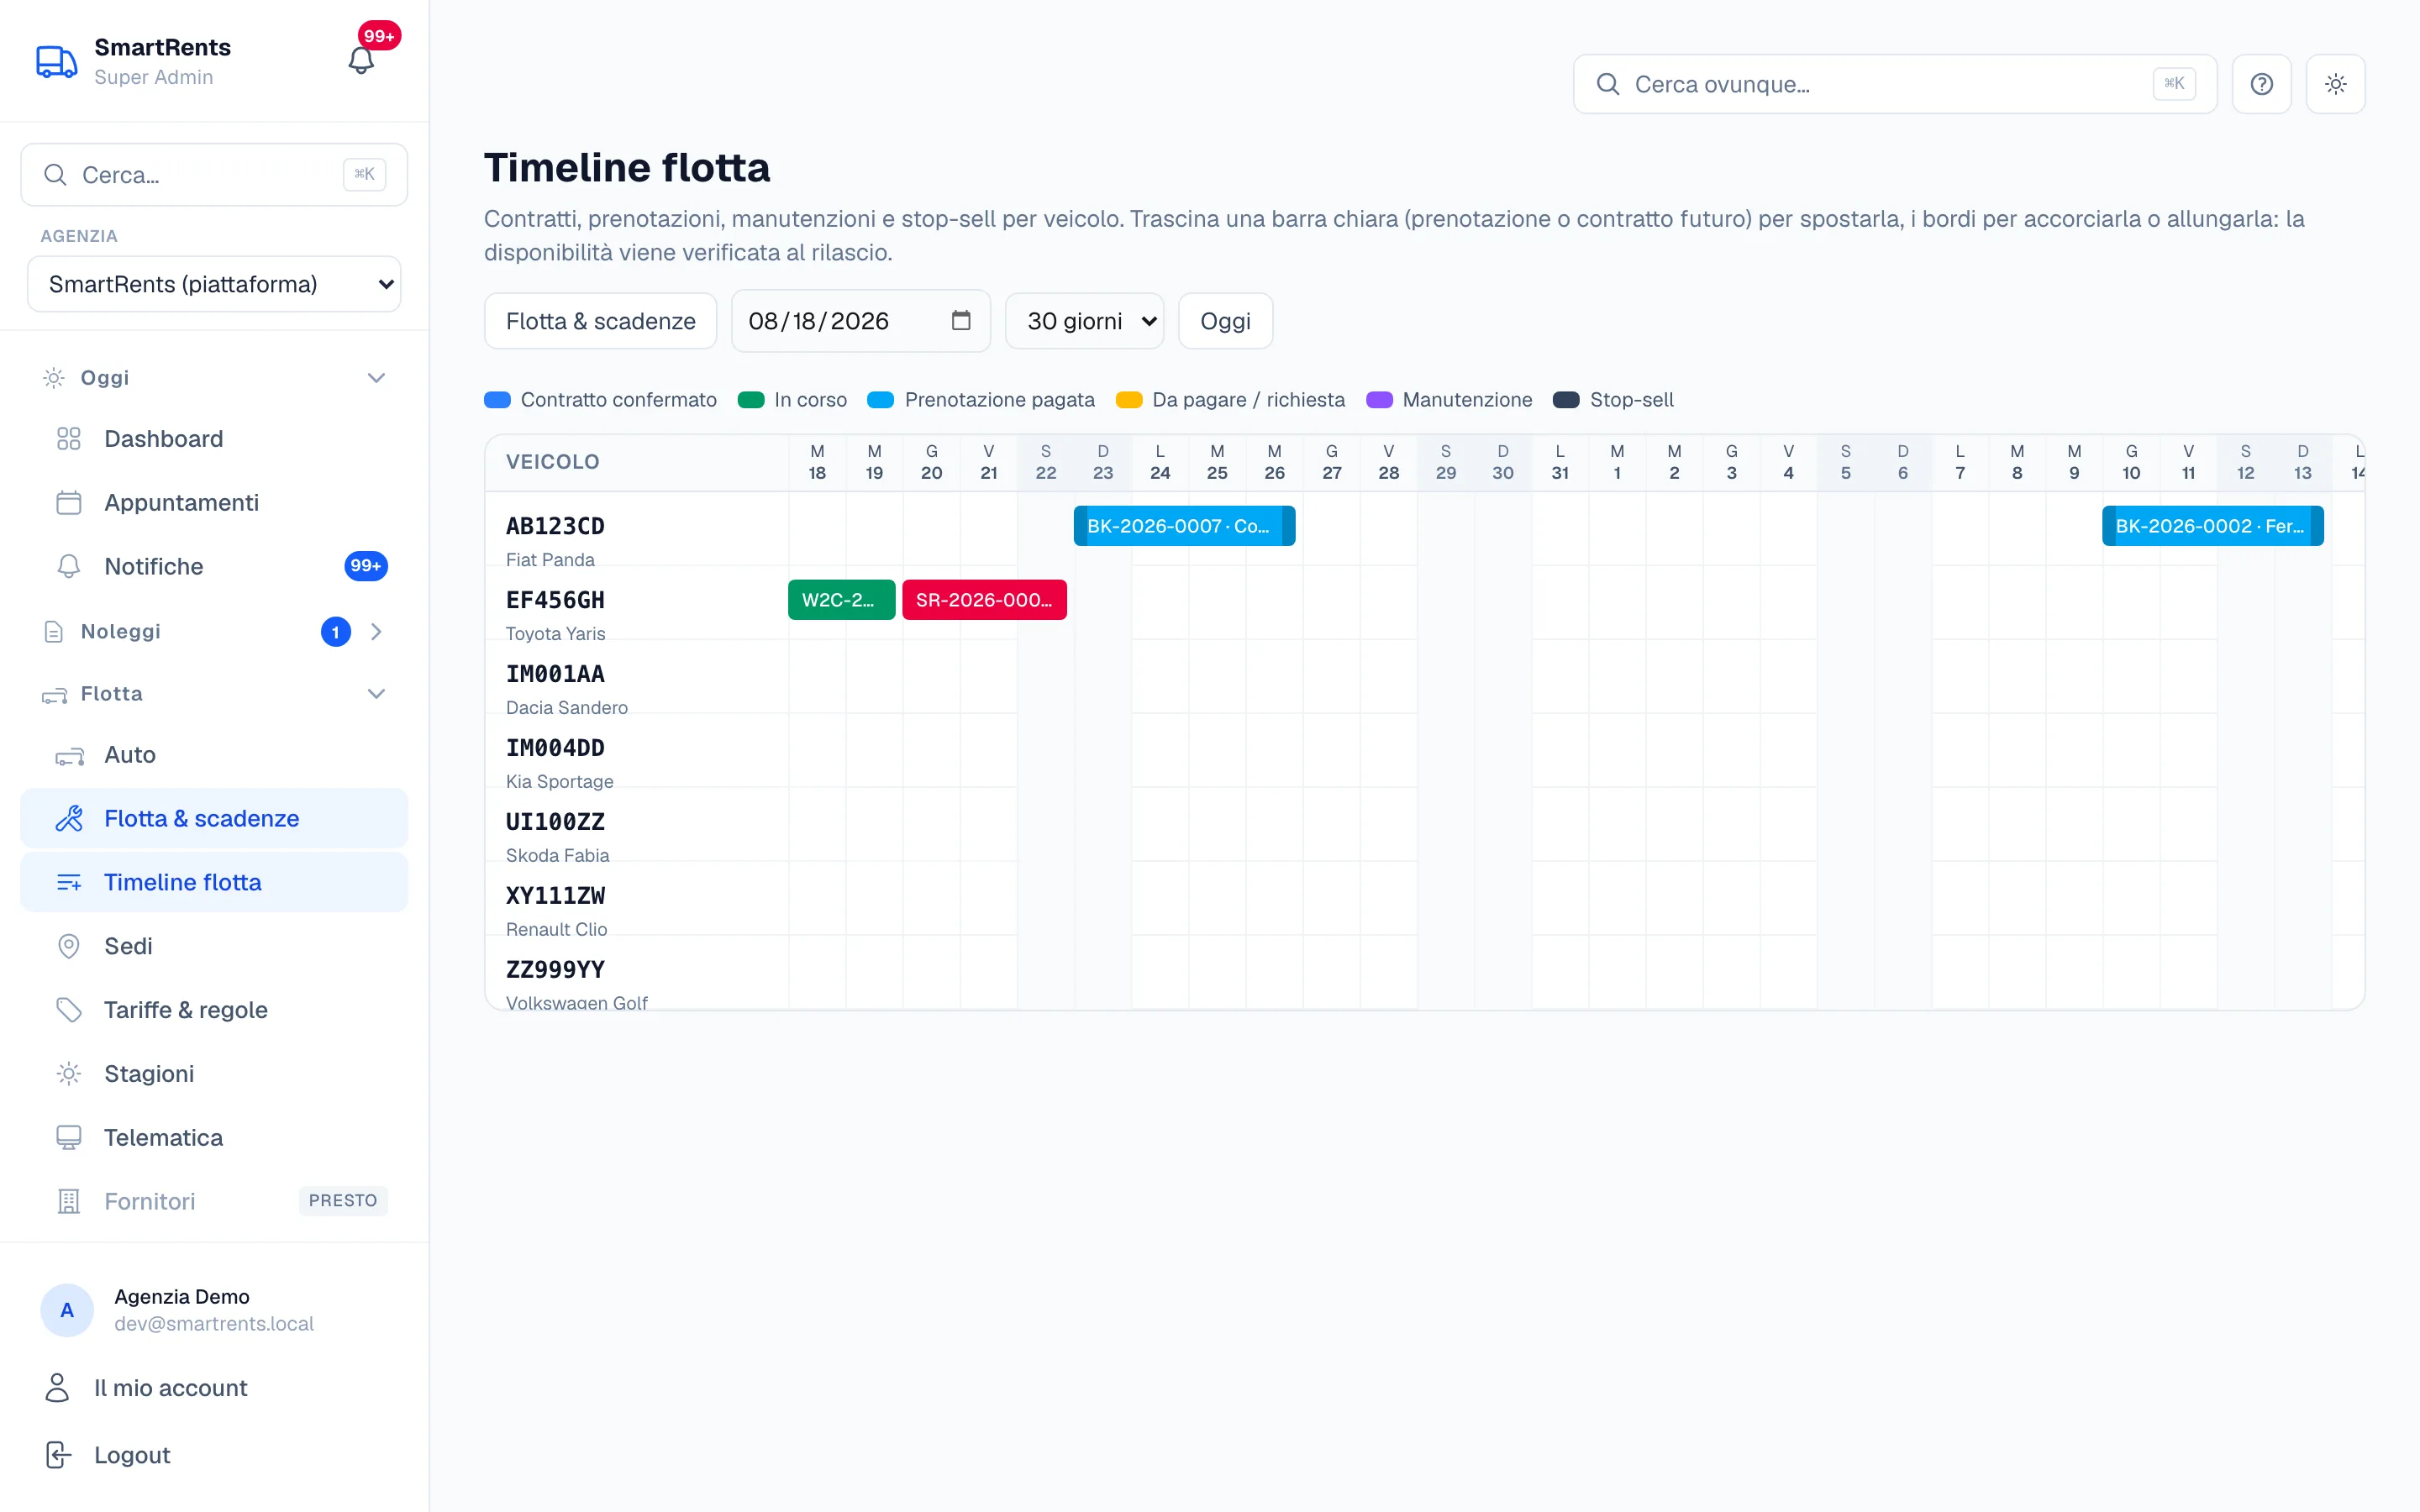Click the Auto car icon
Viewport: 2420px width, 1512px height.
[69, 755]
